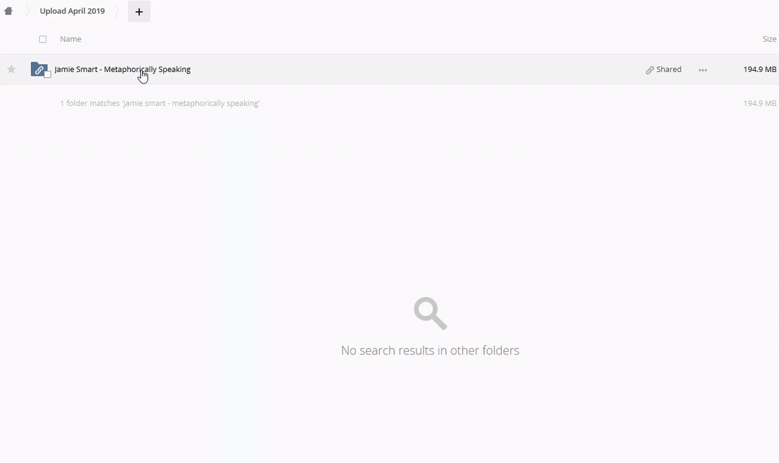Click the '1 folder matches' summary text
This screenshot has height=463, width=779.
159,104
